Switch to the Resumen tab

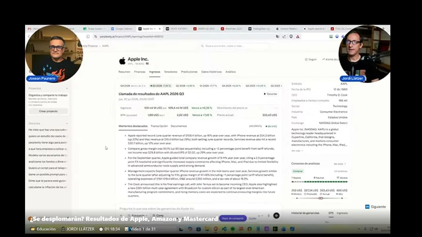tap(124, 72)
